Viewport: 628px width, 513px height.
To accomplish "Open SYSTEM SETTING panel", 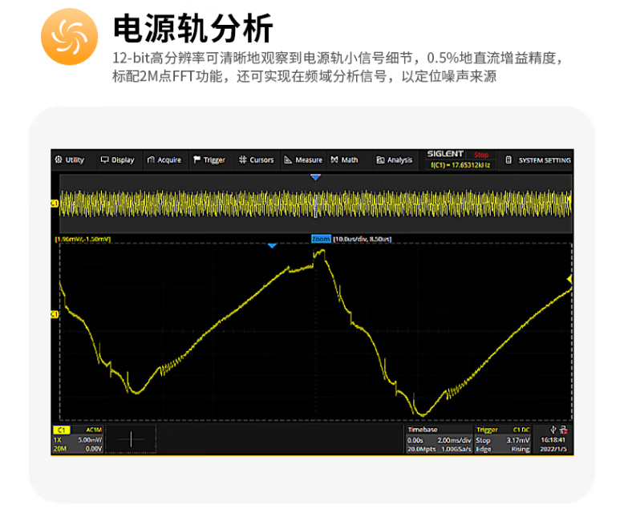I will pos(538,160).
